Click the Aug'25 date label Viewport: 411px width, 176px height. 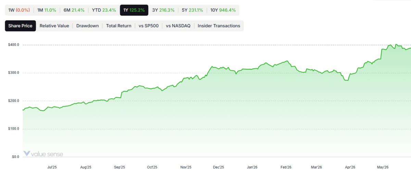(86, 167)
